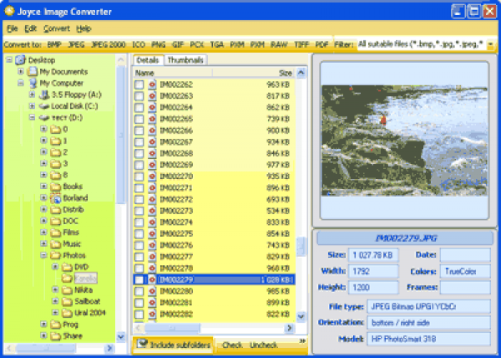Open the Filter file type dropdown

coord(491,43)
